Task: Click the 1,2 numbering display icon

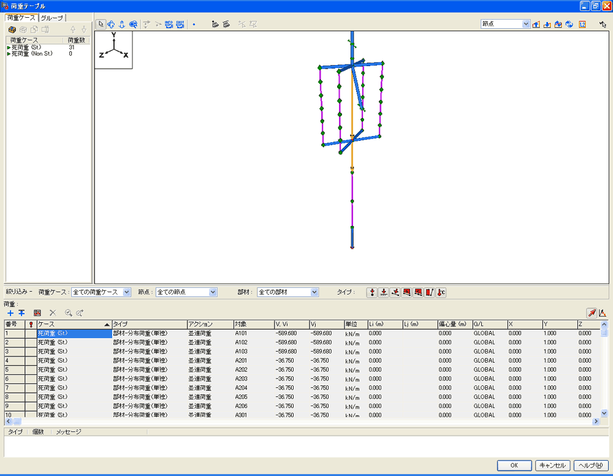Action: (x=582, y=25)
